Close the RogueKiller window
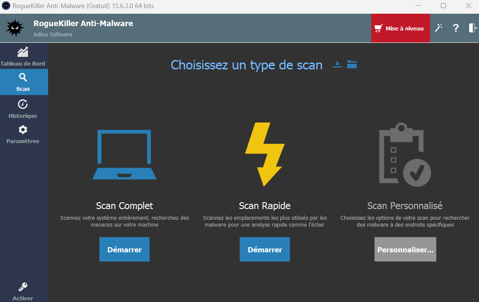Image resolution: width=479 pixels, height=302 pixels. [468, 6]
